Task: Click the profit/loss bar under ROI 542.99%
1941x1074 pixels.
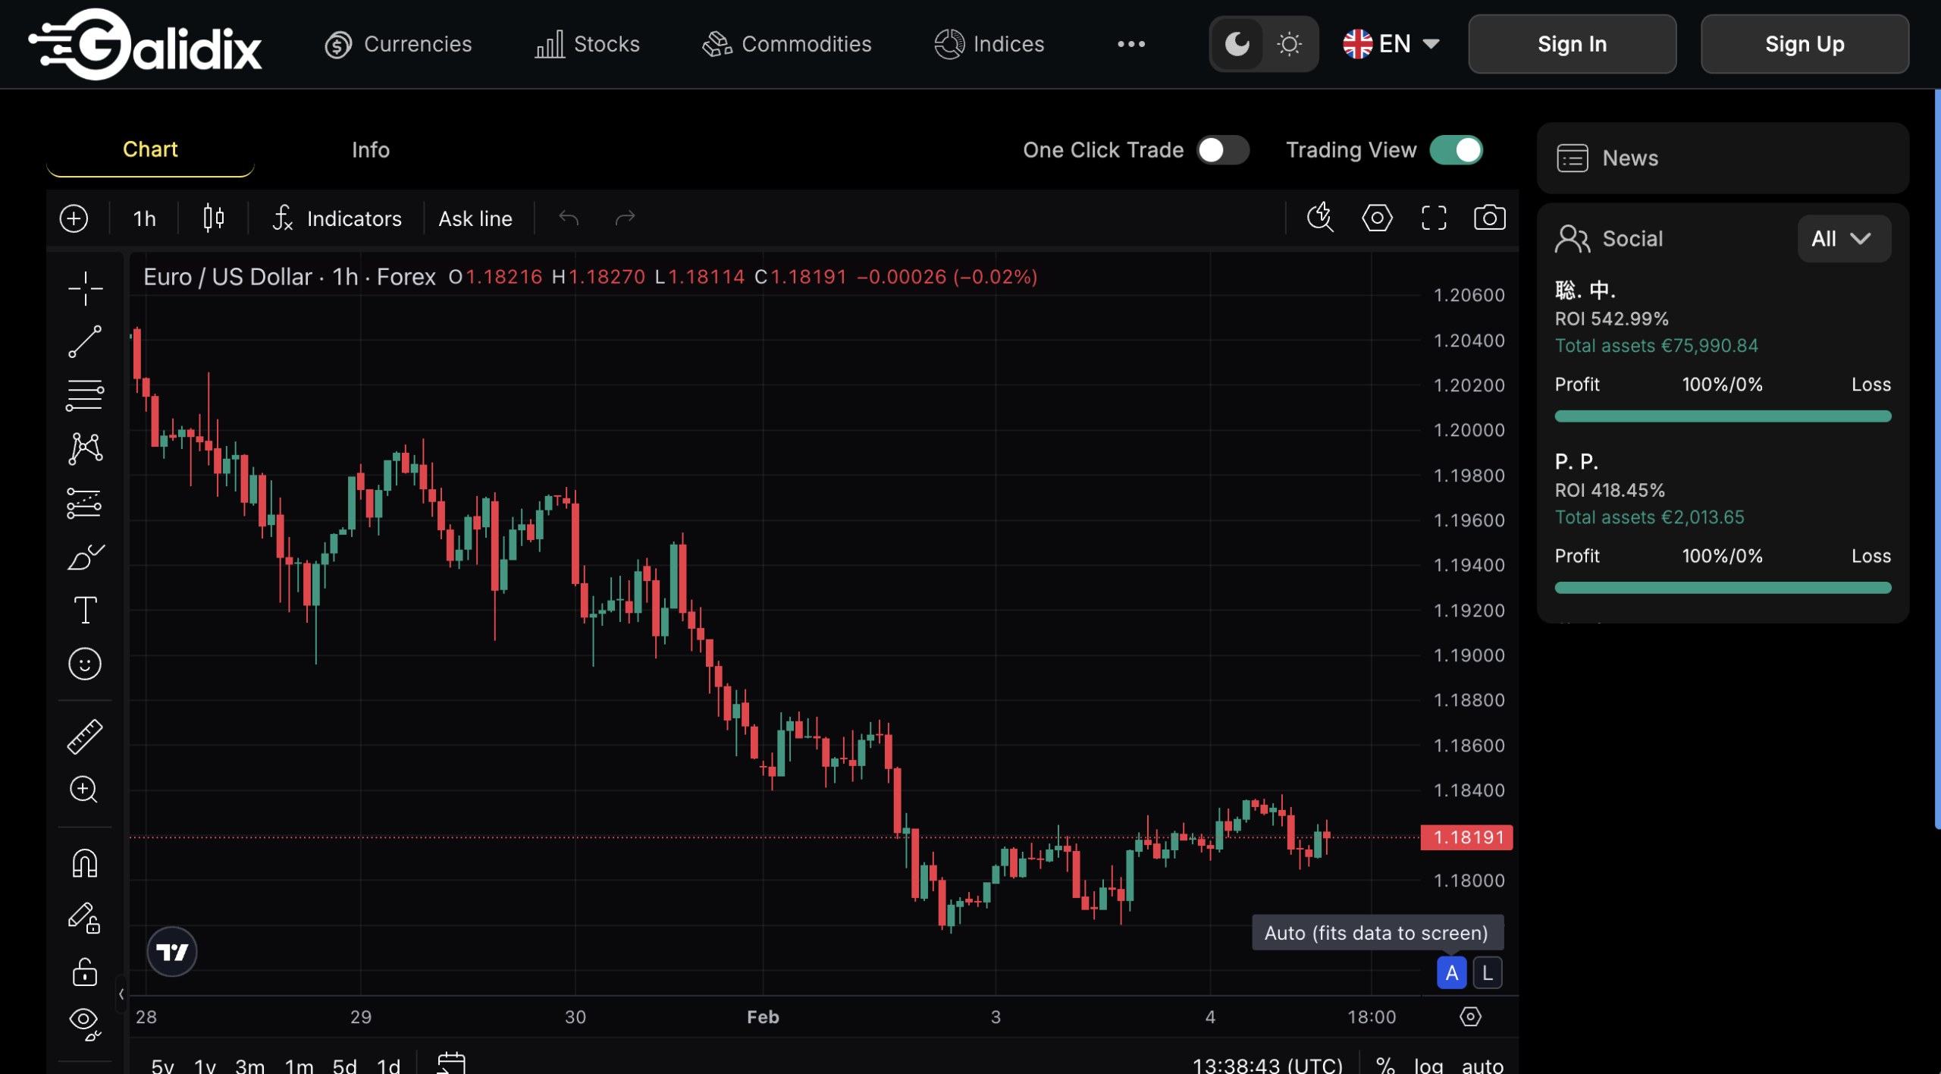Action: [1722, 415]
